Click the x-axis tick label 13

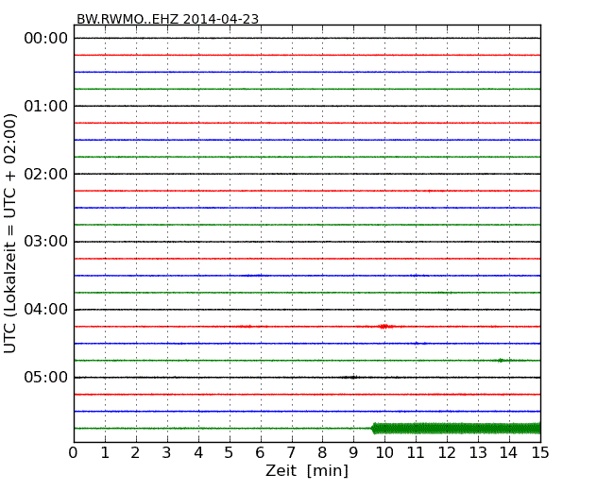tap(478, 453)
